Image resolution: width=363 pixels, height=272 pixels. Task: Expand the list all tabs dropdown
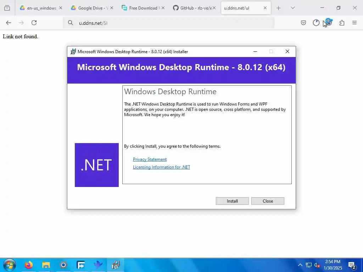pos(293,8)
